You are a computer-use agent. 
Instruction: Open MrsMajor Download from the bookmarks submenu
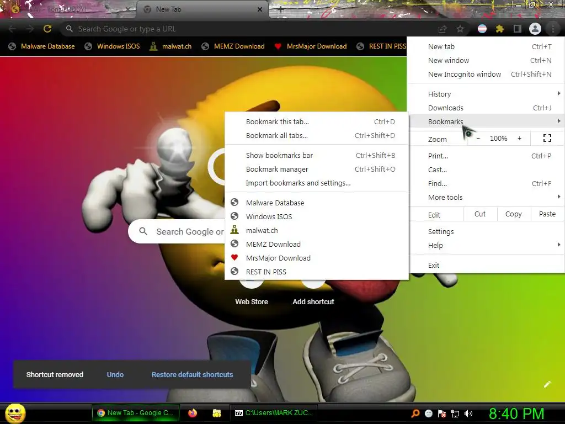coord(316,258)
